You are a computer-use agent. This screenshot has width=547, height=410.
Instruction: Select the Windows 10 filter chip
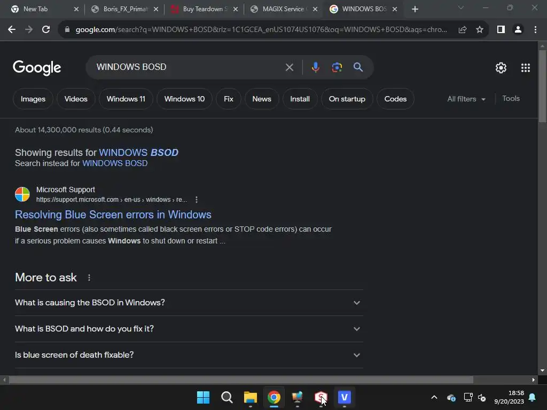click(184, 99)
